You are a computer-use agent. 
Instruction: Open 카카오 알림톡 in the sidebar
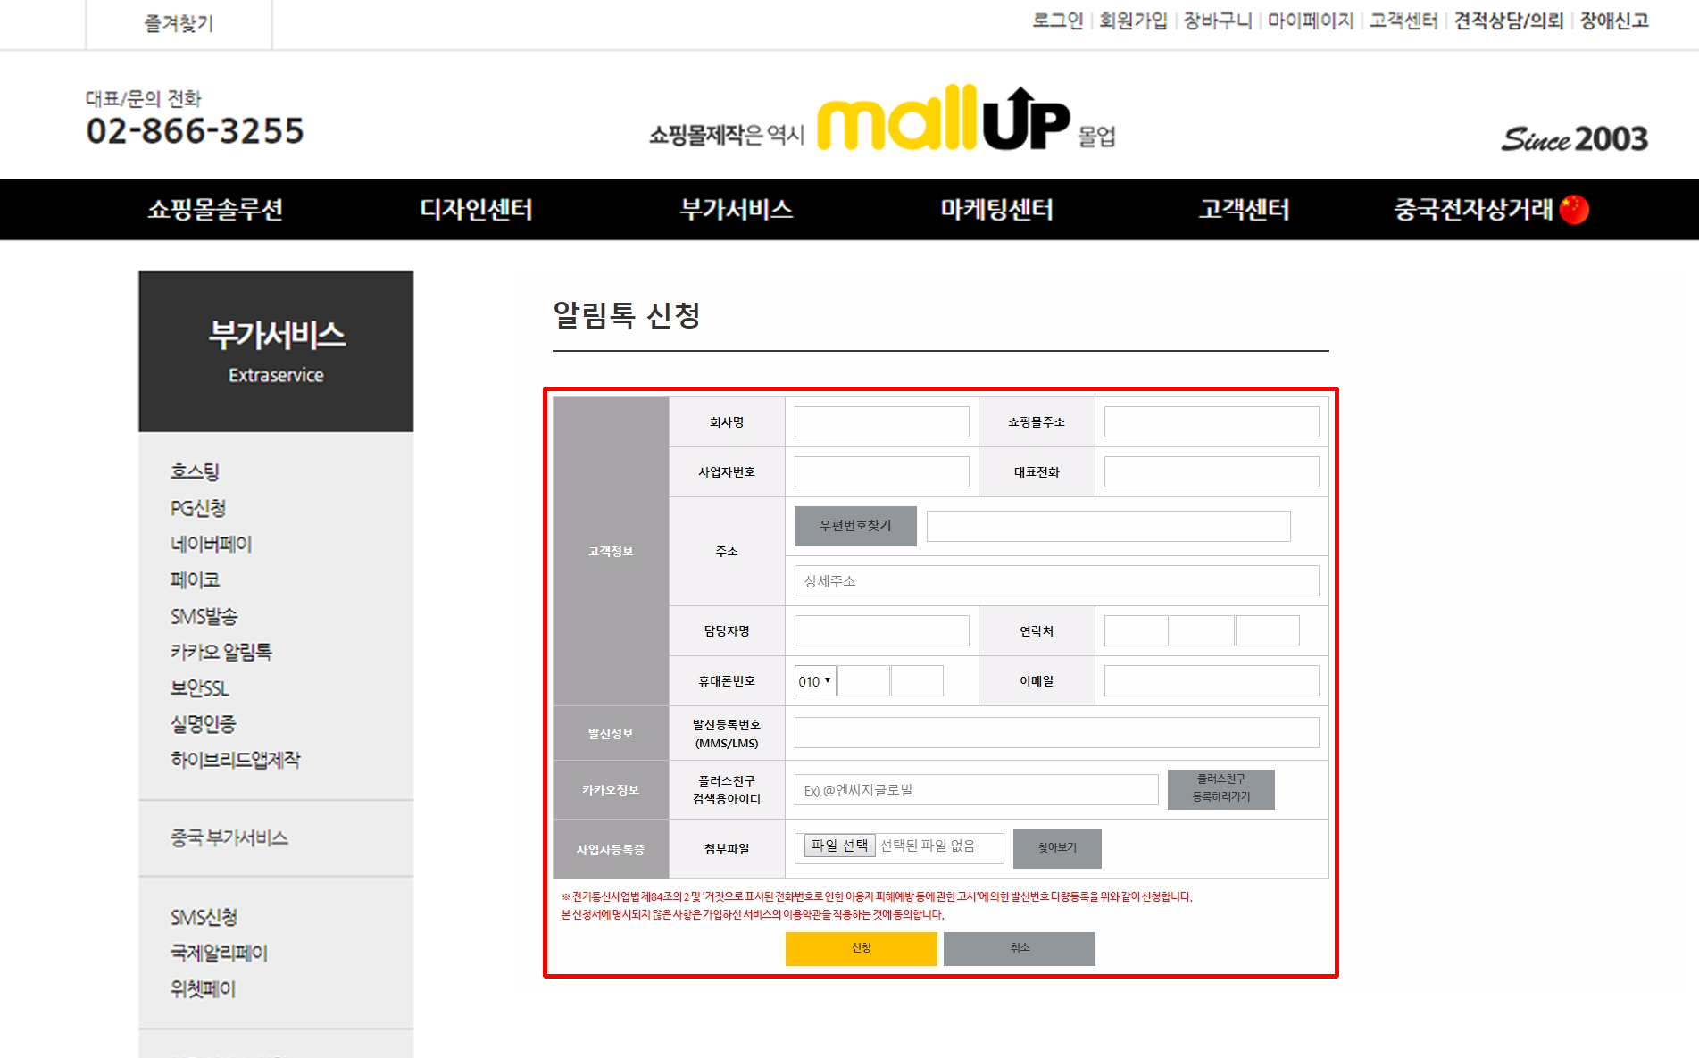[221, 652]
